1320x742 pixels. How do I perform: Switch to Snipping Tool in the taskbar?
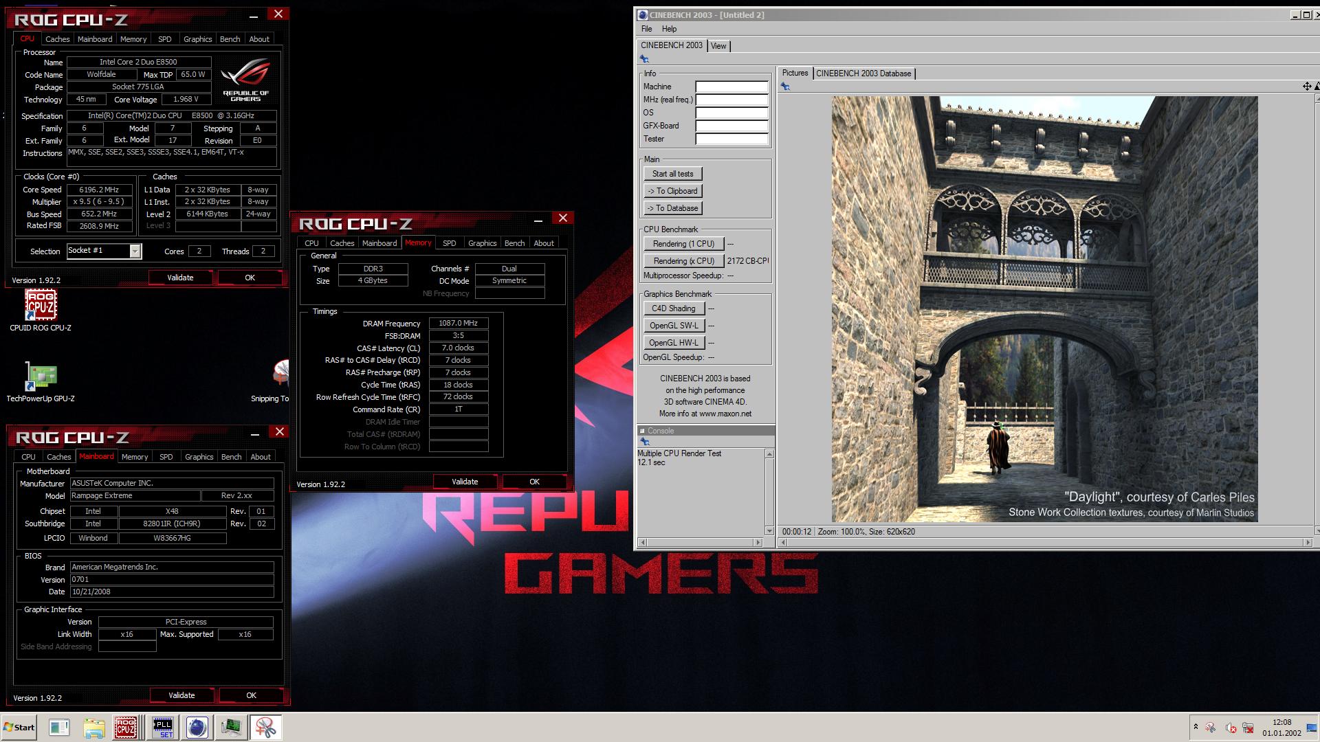point(265,728)
